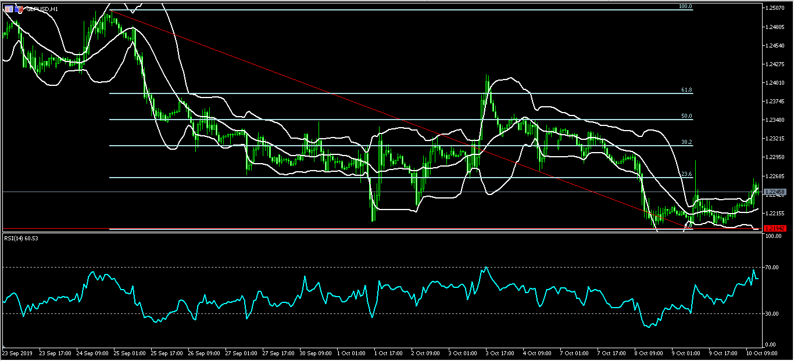This screenshot has width=794, height=361.
Task: Click the table icon beside GBPUSD,H1
Action: 9,9
